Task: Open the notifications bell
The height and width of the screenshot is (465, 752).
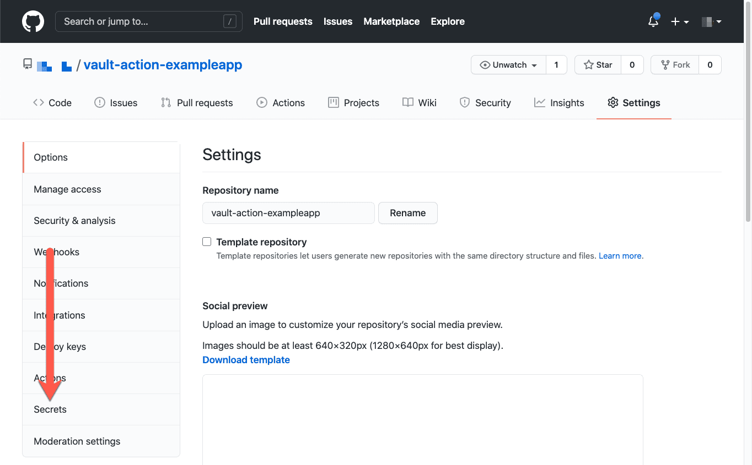Action: 653,21
